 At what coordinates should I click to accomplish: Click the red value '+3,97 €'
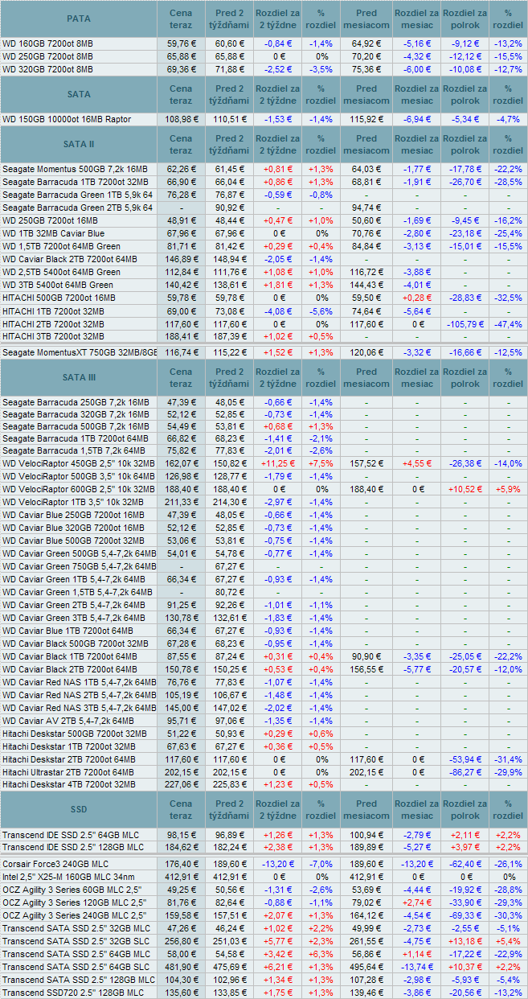465,847
